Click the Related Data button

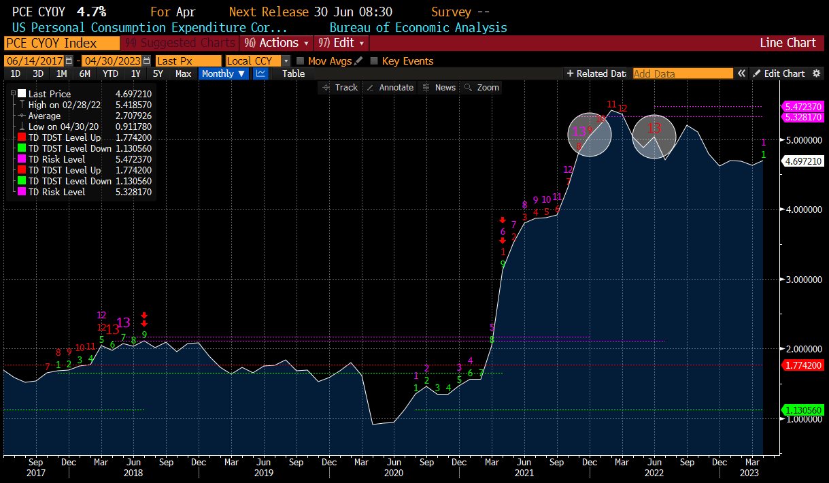[595, 73]
